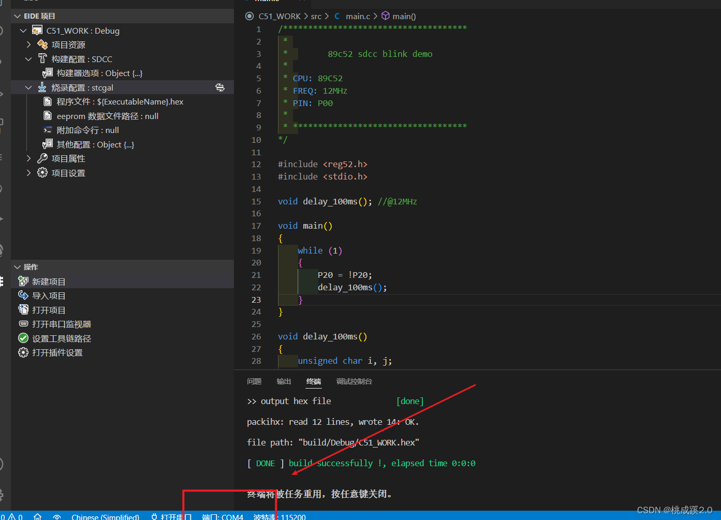Select 打开项目 operation
The width and height of the screenshot is (721, 520).
click(x=122, y=310)
